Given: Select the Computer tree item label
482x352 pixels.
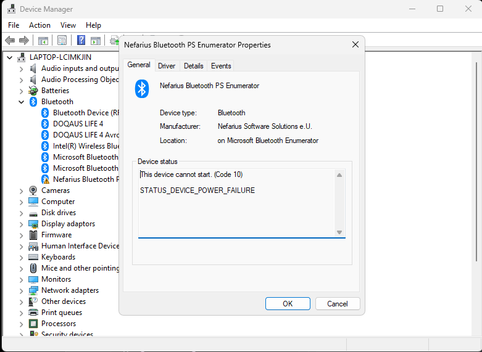Looking at the screenshot, I should coord(58,202).
